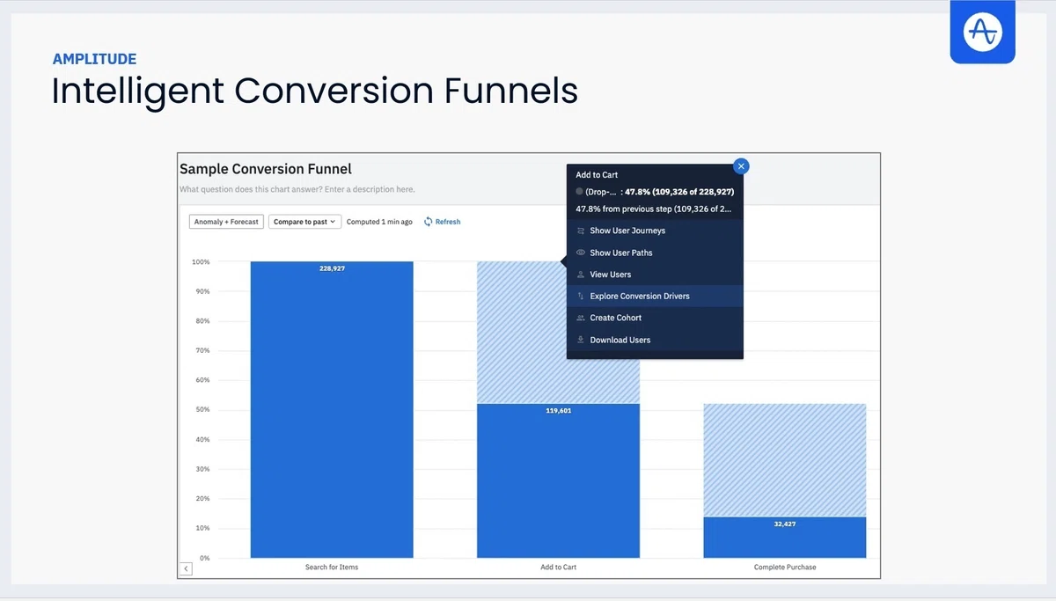Click Complete Purchase drop-off striped bar

pos(785,460)
